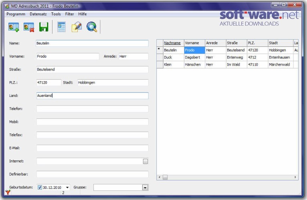Delete contact record icon with red X
This screenshot has height=200, width=307.
(29, 27)
